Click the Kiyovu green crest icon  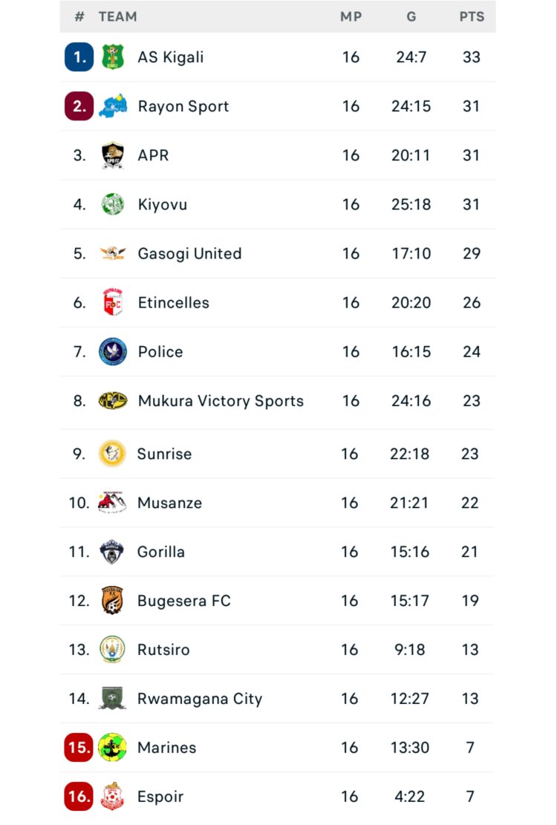coord(113,204)
